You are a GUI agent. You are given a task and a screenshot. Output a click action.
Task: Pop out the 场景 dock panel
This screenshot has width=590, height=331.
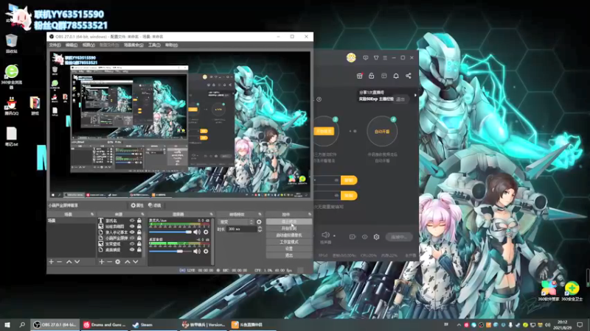click(92, 214)
